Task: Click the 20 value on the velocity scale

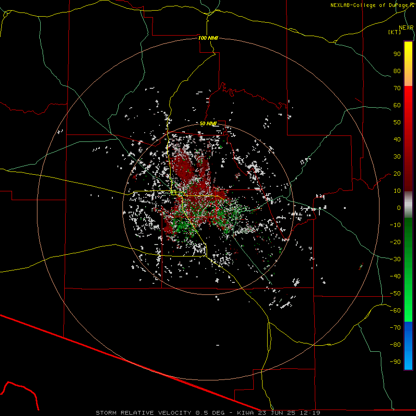Action: 397,173
